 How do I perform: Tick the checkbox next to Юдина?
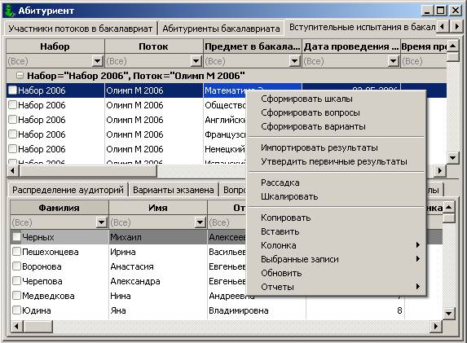point(16,310)
